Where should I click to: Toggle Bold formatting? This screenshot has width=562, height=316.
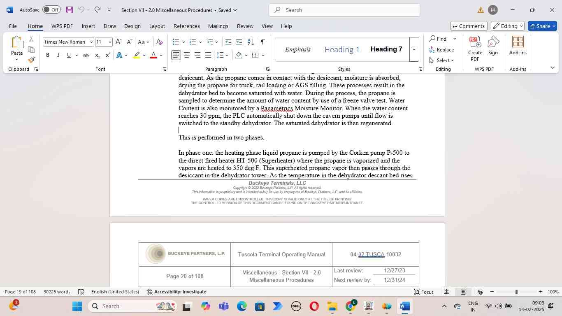[x=48, y=55]
